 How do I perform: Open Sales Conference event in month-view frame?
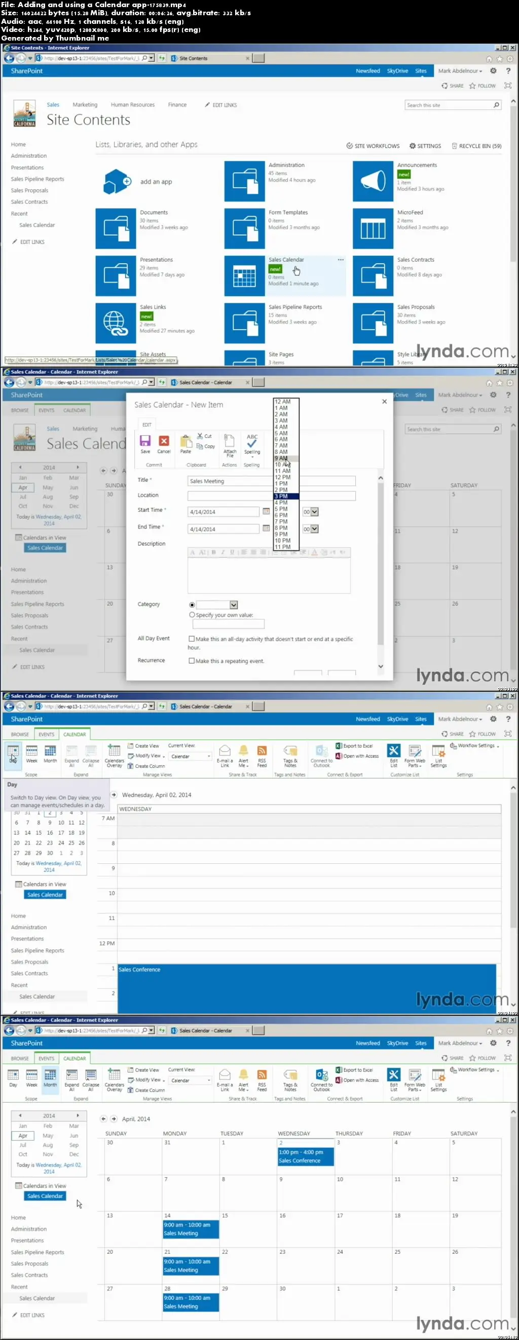306,1156
